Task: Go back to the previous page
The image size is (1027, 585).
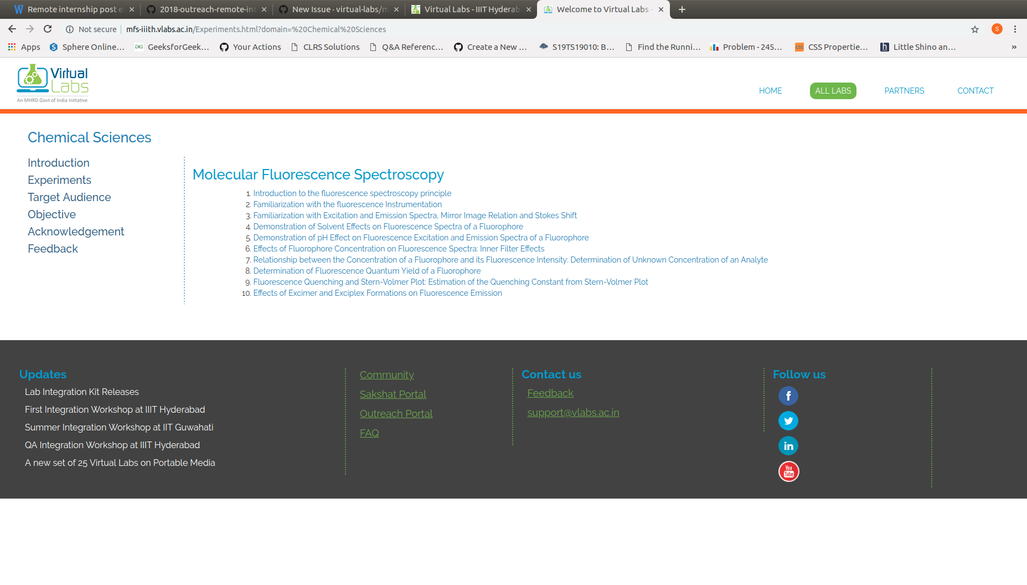Action: [x=12, y=29]
